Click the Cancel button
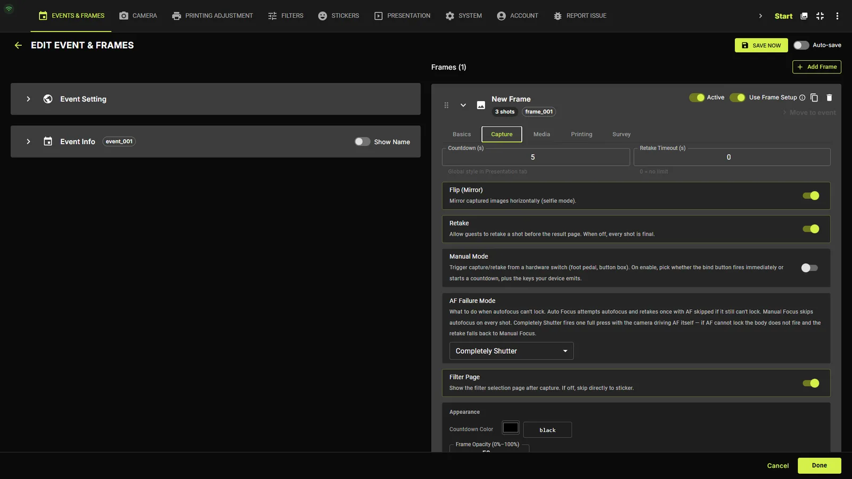The width and height of the screenshot is (852, 479). point(778,466)
